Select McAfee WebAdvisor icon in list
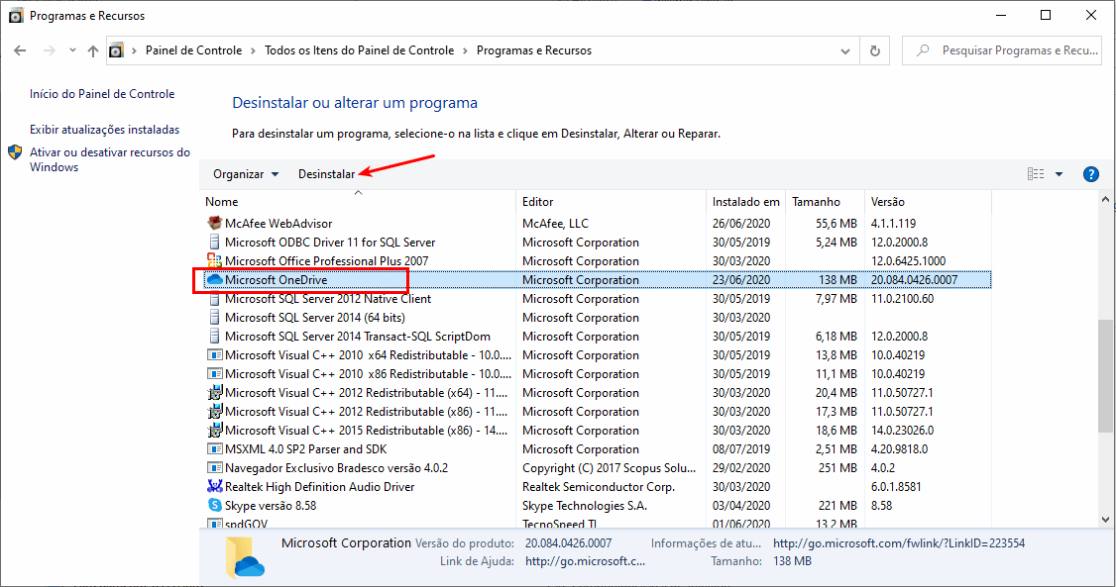 point(214,223)
